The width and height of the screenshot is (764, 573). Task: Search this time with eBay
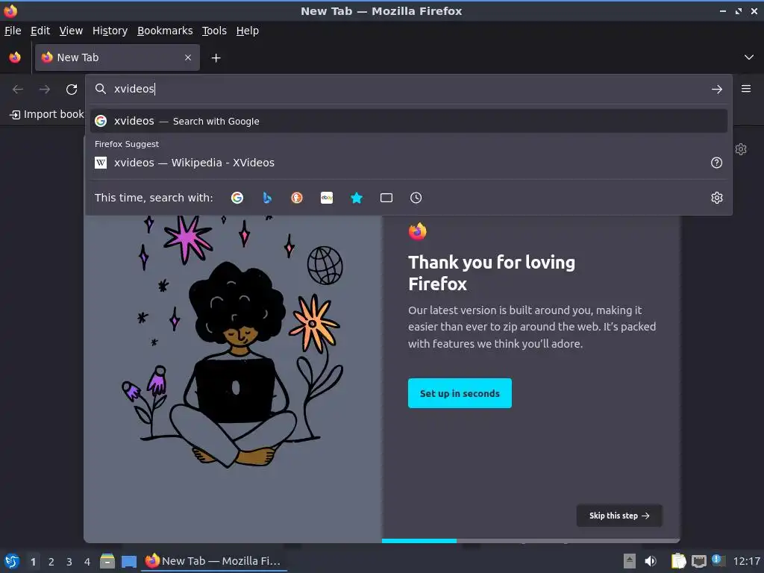click(x=327, y=198)
